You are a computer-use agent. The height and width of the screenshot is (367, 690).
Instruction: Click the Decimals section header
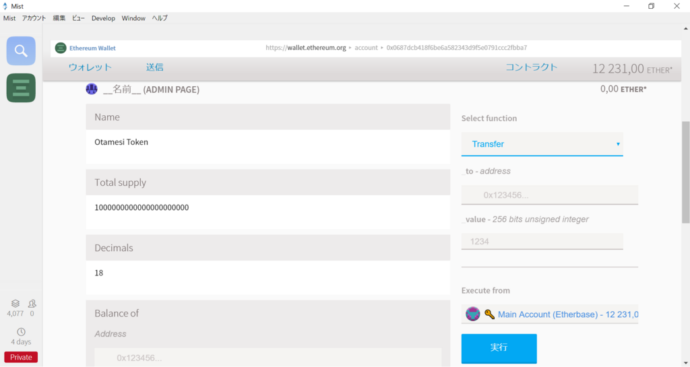268,248
